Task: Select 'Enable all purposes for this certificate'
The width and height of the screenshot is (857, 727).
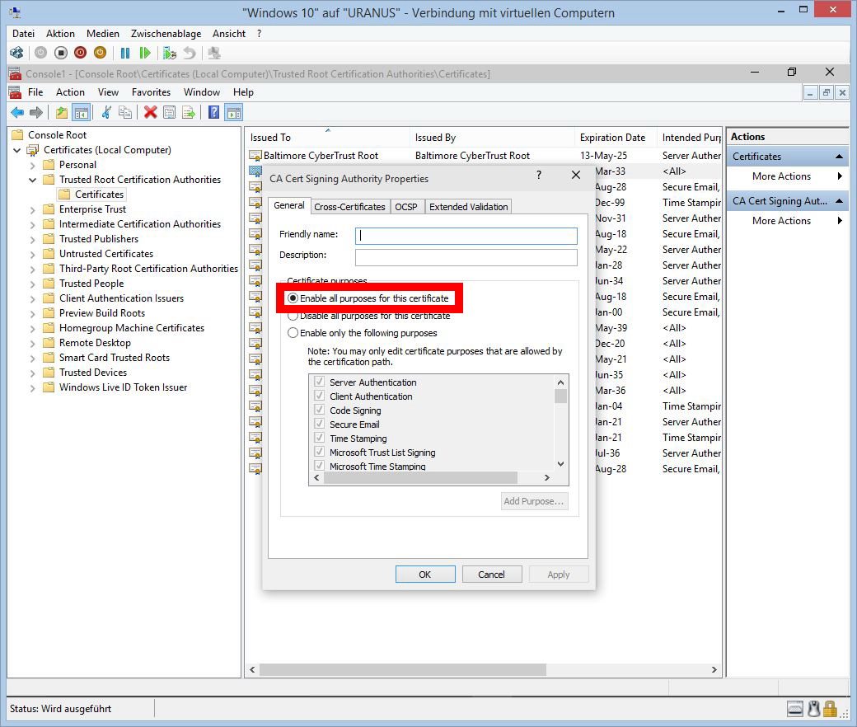Action: (x=293, y=298)
